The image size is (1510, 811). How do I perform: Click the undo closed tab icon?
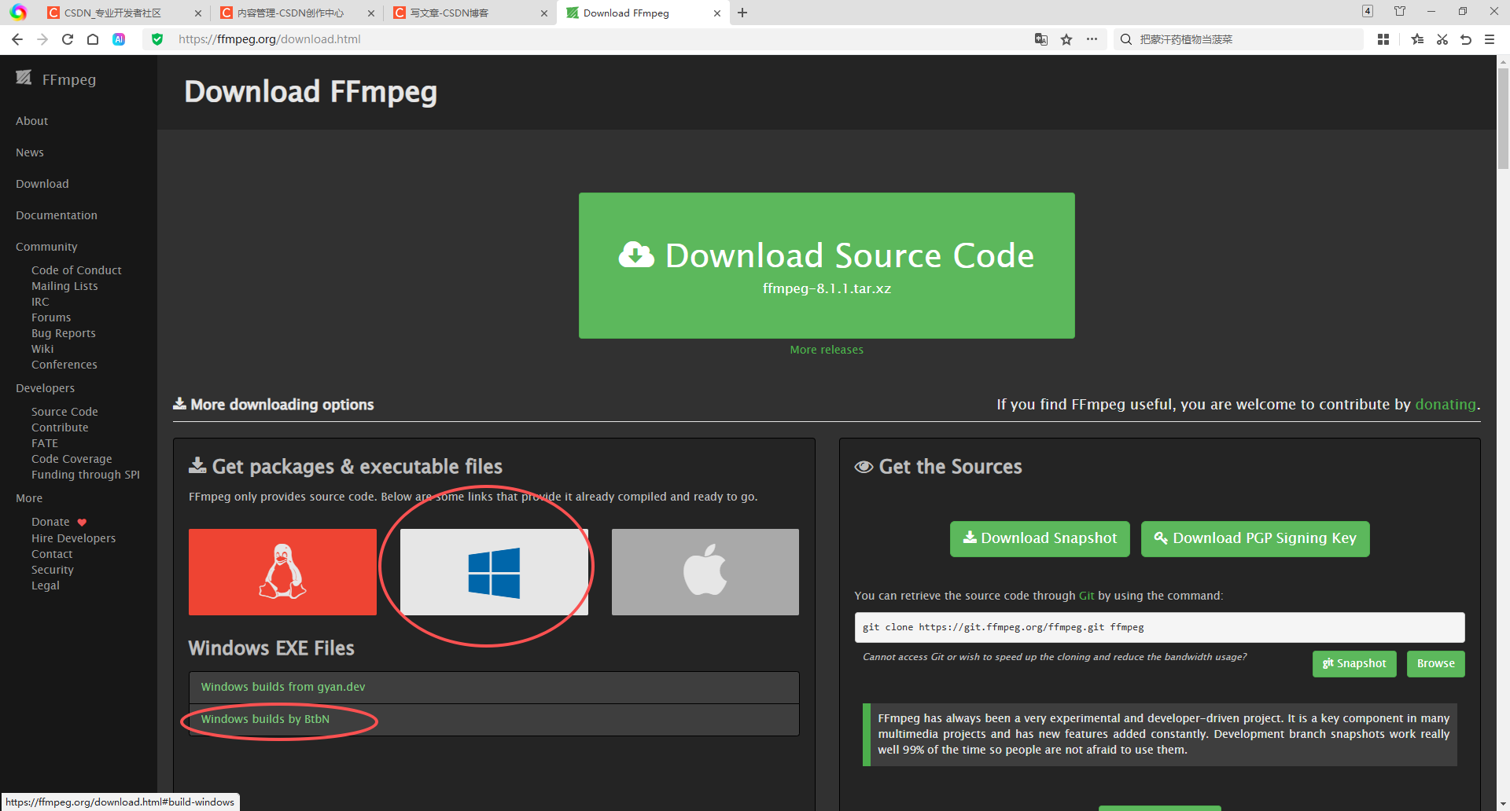[1466, 39]
